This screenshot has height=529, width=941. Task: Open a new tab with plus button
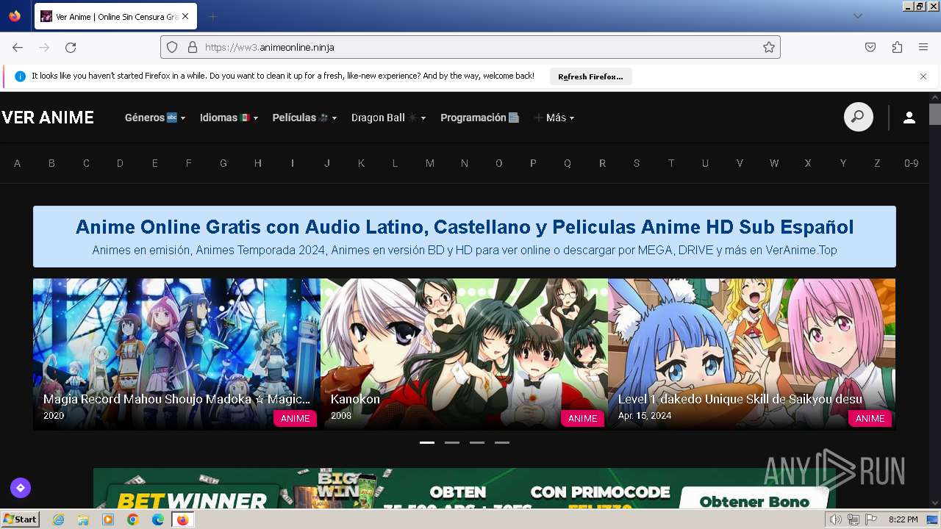212,16
